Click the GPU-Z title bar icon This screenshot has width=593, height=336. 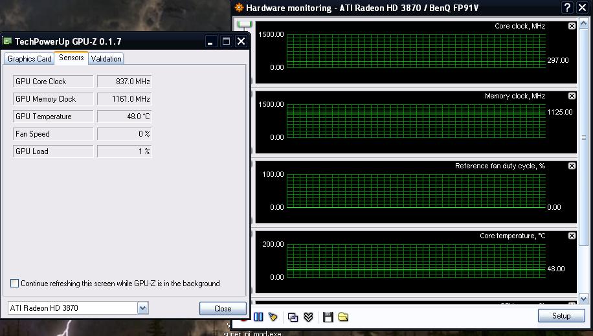pyautogui.click(x=7, y=41)
